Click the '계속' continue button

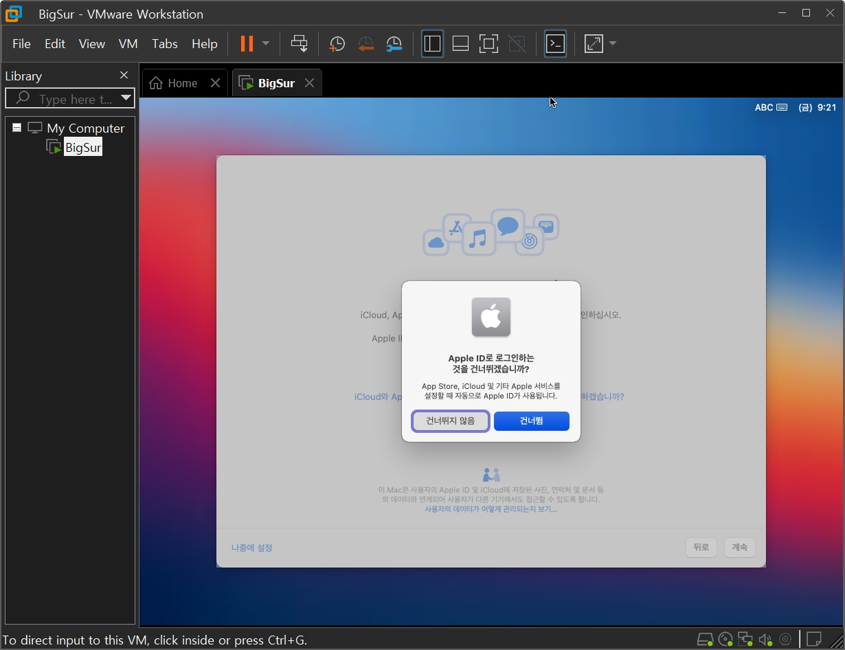[x=740, y=548]
